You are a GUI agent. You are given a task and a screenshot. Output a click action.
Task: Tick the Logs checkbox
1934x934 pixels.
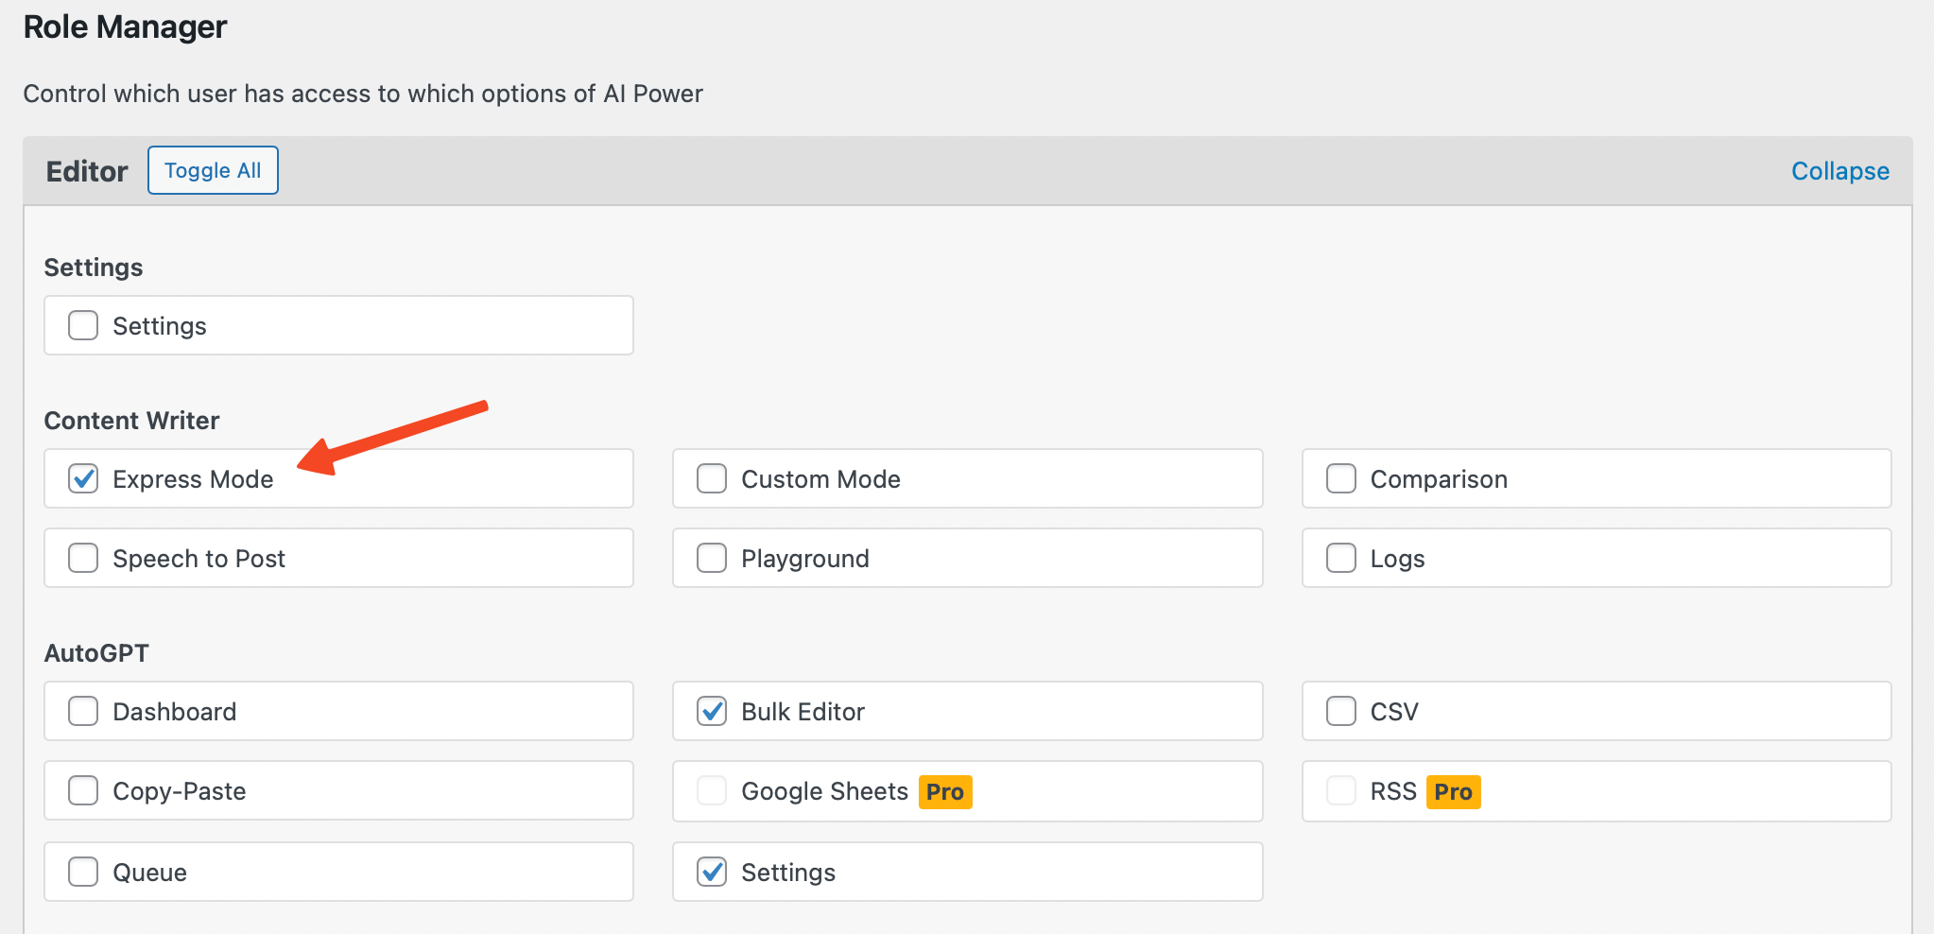click(x=1341, y=558)
